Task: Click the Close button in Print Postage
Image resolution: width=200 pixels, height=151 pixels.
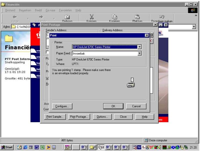Action: pyautogui.click(x=123, y=117)
